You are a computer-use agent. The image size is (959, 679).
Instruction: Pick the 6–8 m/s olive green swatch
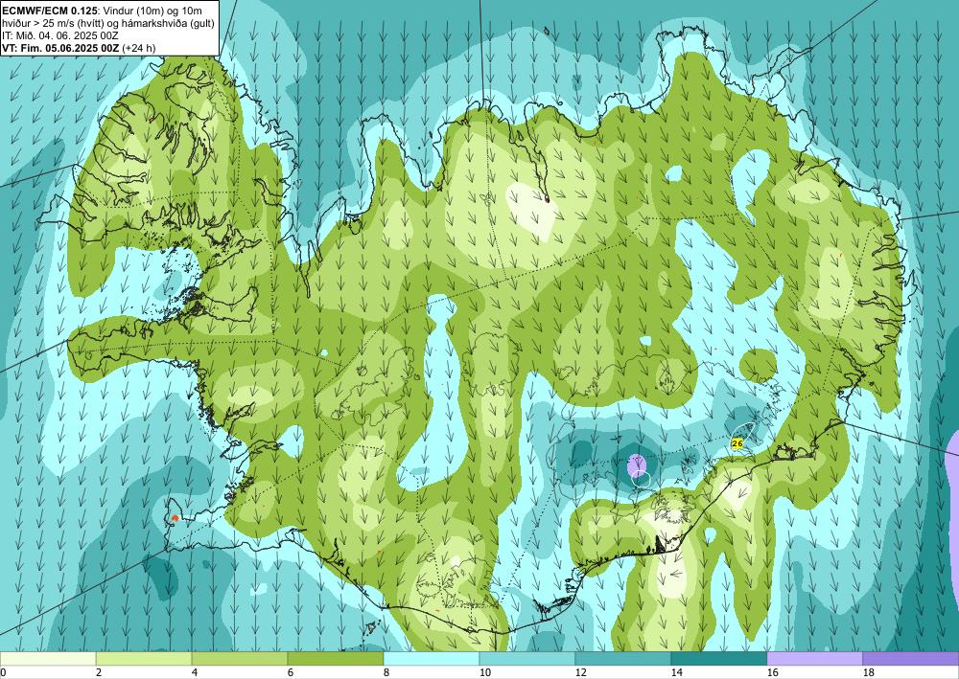[x=336, y=658]
